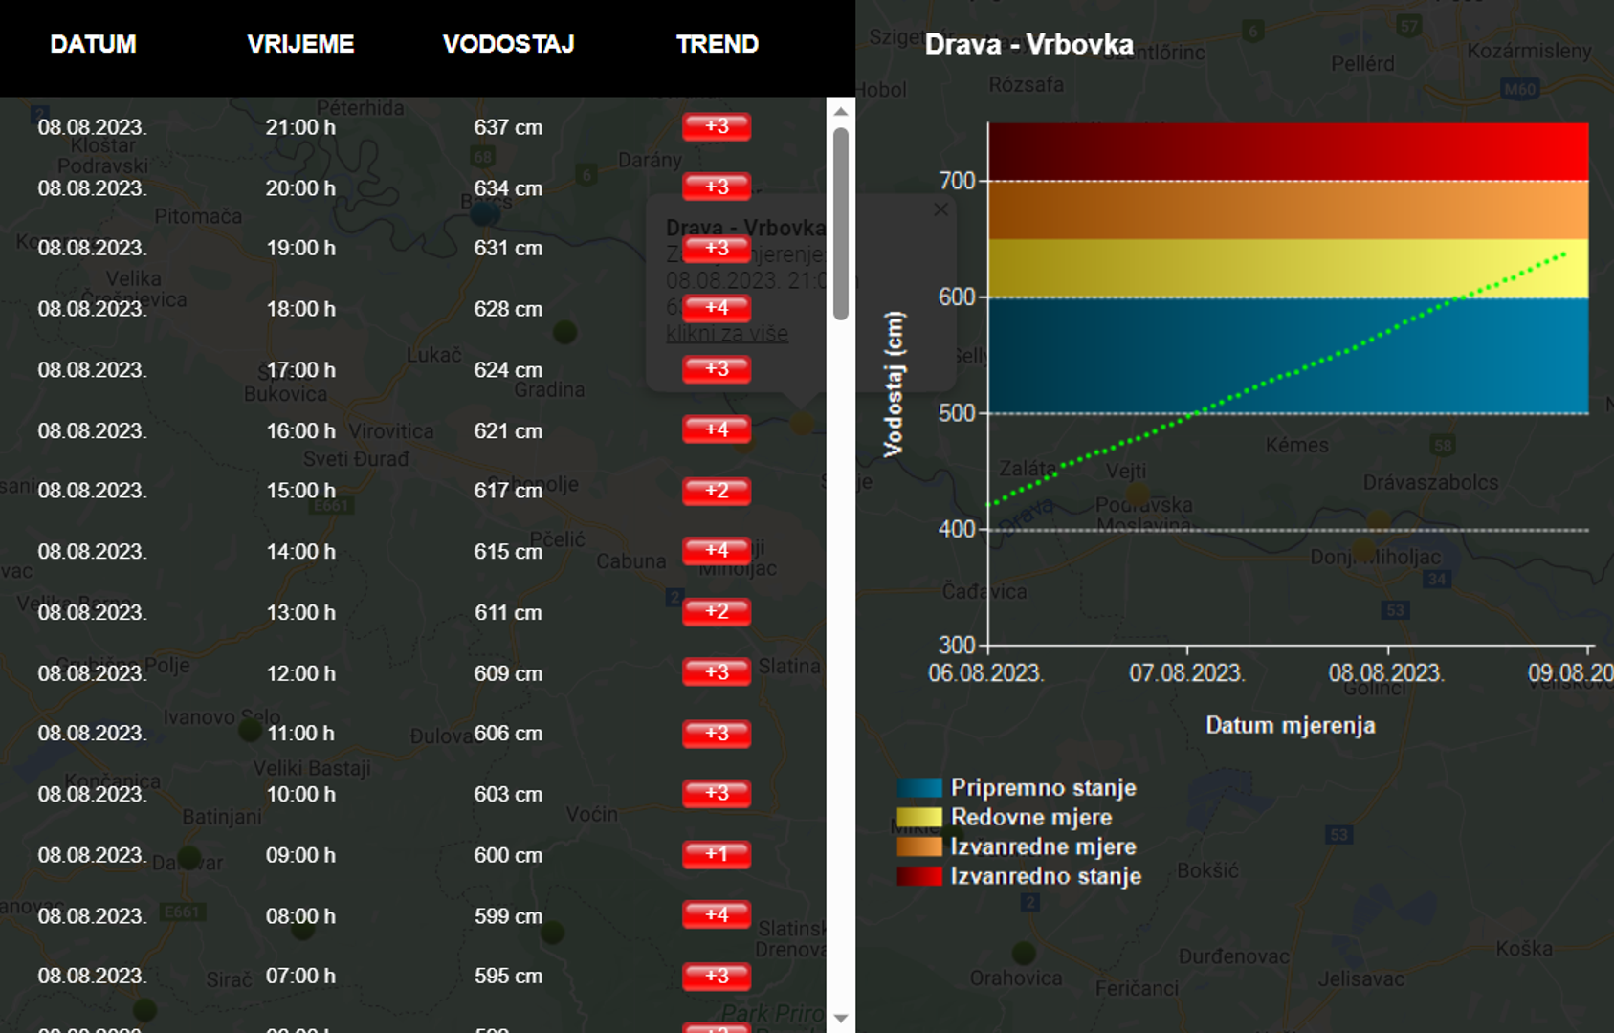The height and width of the screenshot is (1033, 1614).
Task: Click the scrollbar down arrow
Action: pyautogui.click(x=841, y=1019)
